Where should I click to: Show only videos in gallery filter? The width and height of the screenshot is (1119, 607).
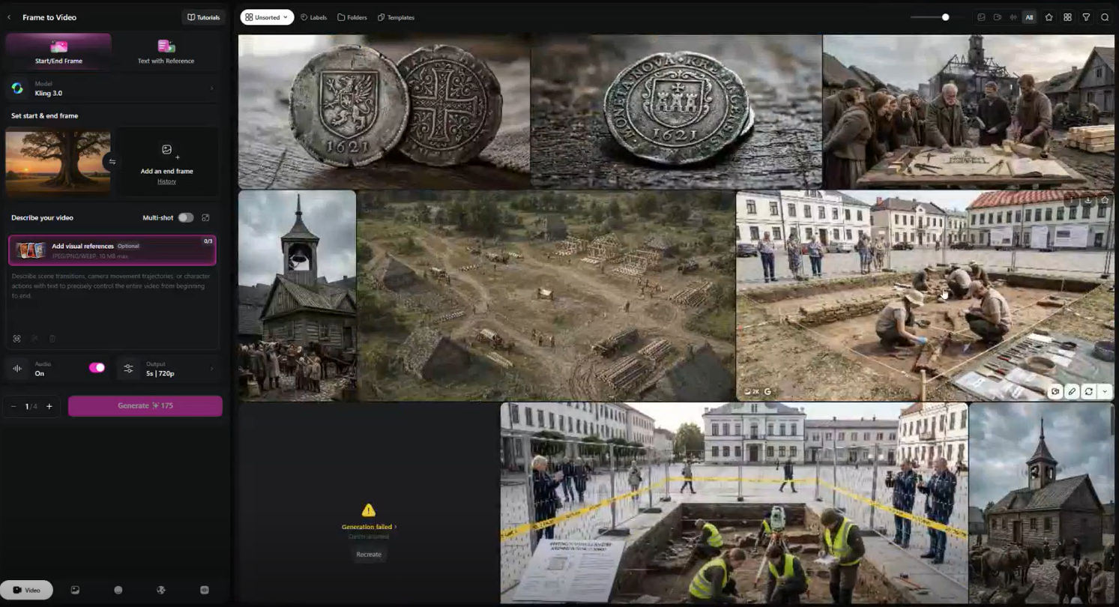coord(998,17)
